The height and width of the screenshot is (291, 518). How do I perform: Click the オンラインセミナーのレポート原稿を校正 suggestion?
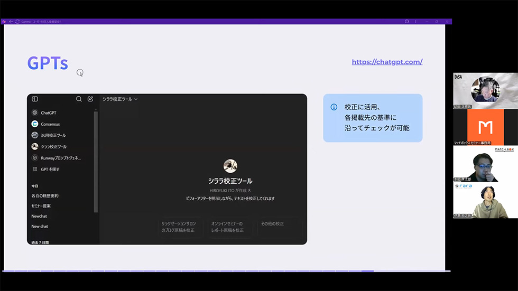[230, 227]
